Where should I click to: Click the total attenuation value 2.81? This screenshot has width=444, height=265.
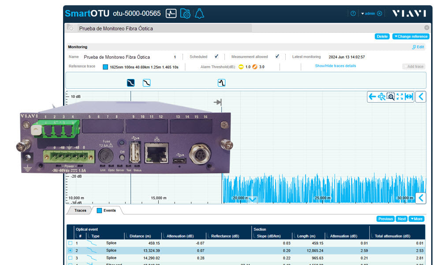(420, 258)
